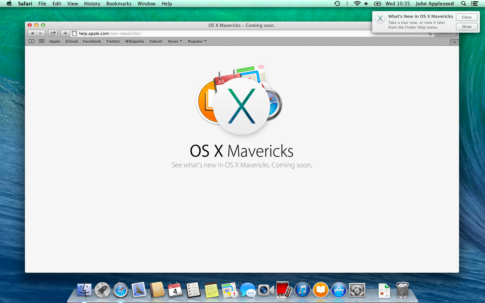485x303 pixels.
Task: Open the Help menu
Action: click(x=167, y=4)
